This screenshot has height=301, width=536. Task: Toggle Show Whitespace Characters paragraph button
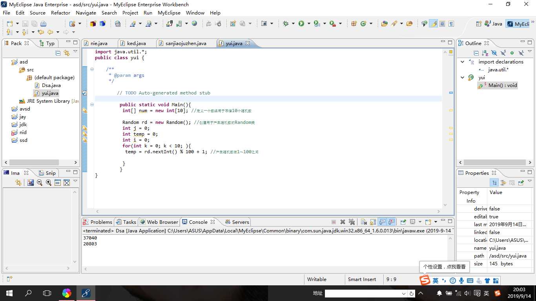451,24
